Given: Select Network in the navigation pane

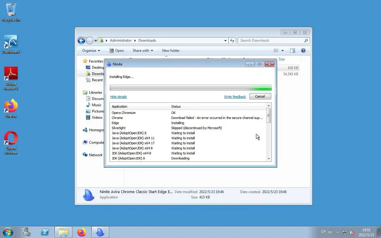Looking at the screenshot, I should (x=93, y=155).
